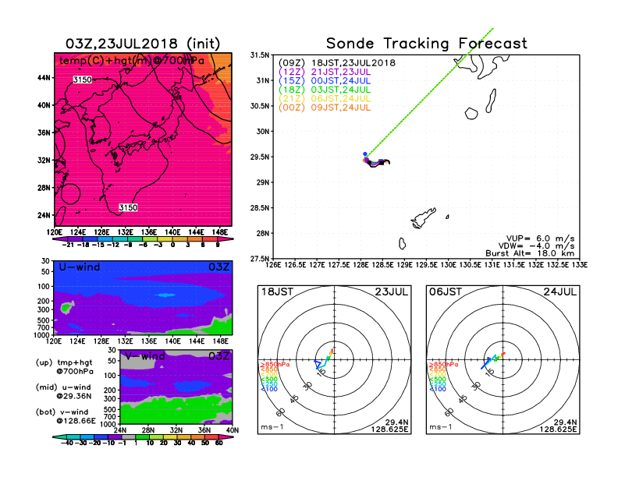
Task: Select the green '(18Z) 03JST,24JUL' legend entry
Action: pos(325,90)
